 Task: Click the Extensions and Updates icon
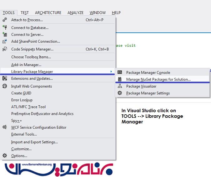[5, 79]
